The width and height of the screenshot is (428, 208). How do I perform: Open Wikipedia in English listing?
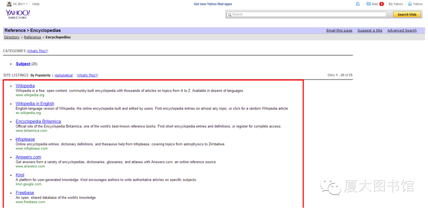(x=35, y=103)
